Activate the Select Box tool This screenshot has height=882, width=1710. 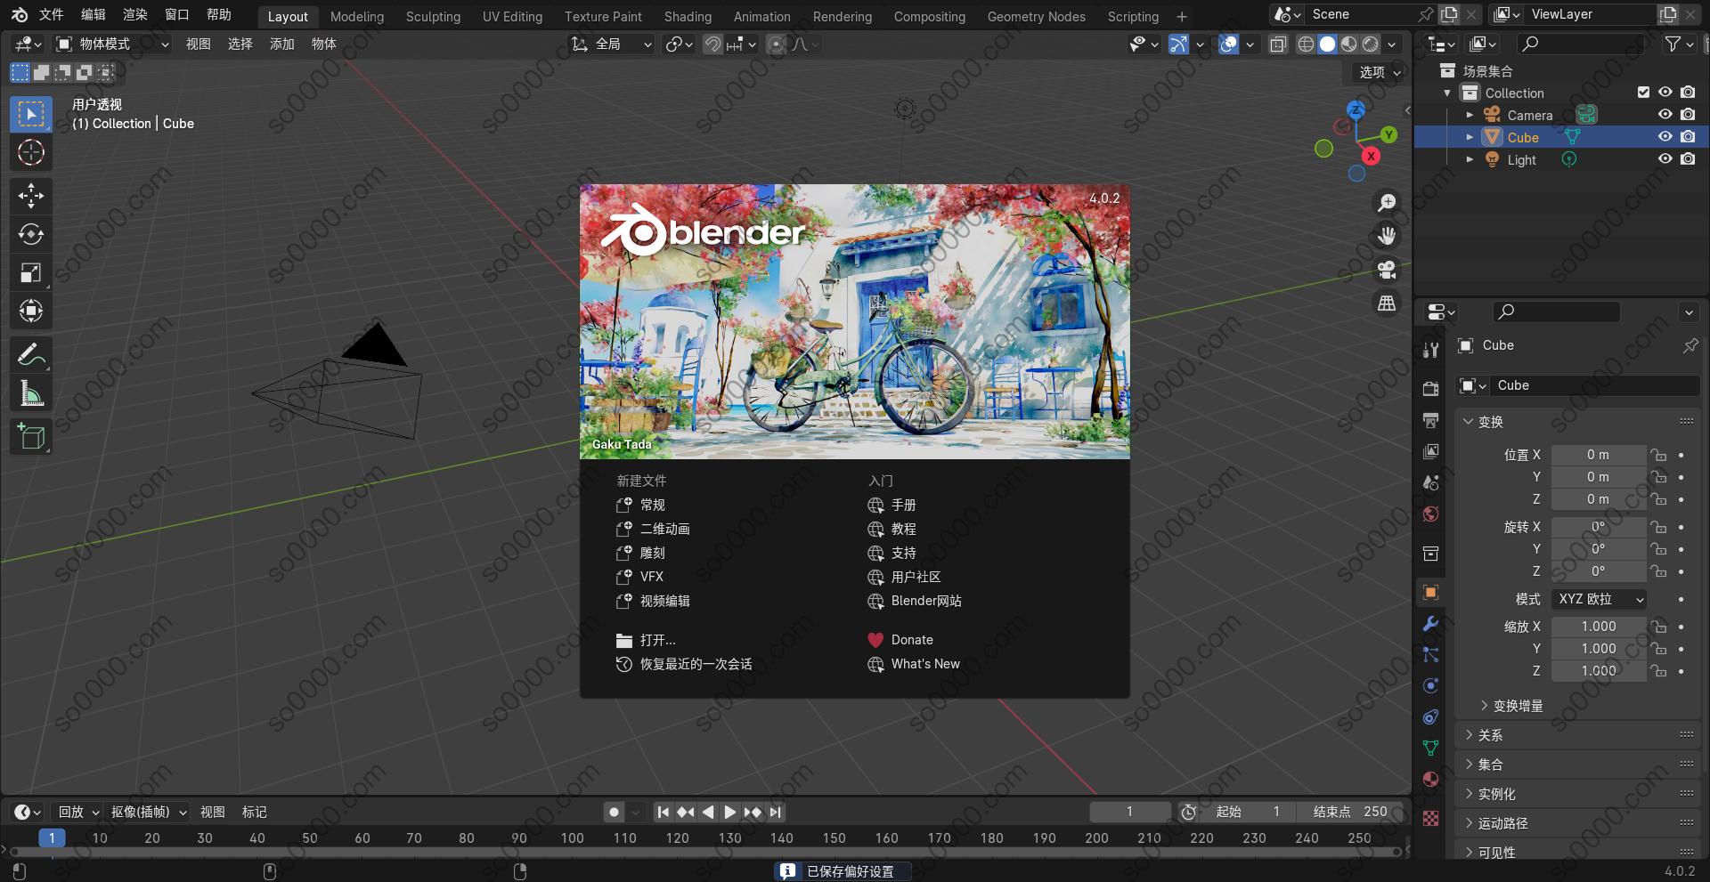point(31,114)
